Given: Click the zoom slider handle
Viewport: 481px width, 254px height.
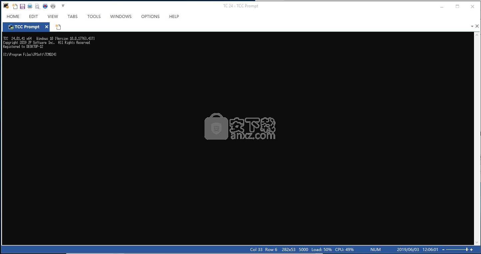Looking at the screenshot, I should 467,250.
